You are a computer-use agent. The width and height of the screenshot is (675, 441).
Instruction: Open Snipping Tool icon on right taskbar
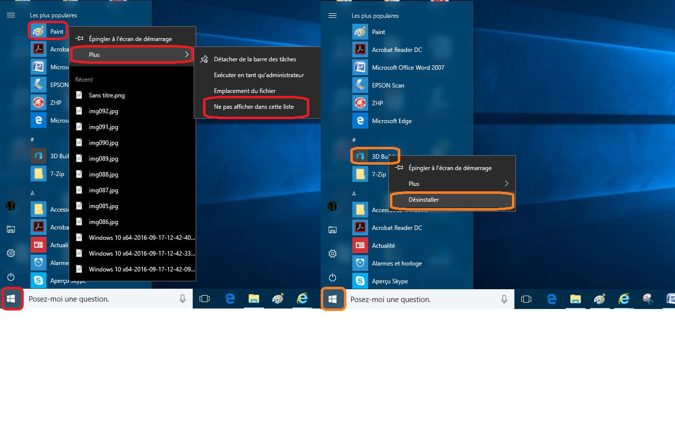[648, 299]
